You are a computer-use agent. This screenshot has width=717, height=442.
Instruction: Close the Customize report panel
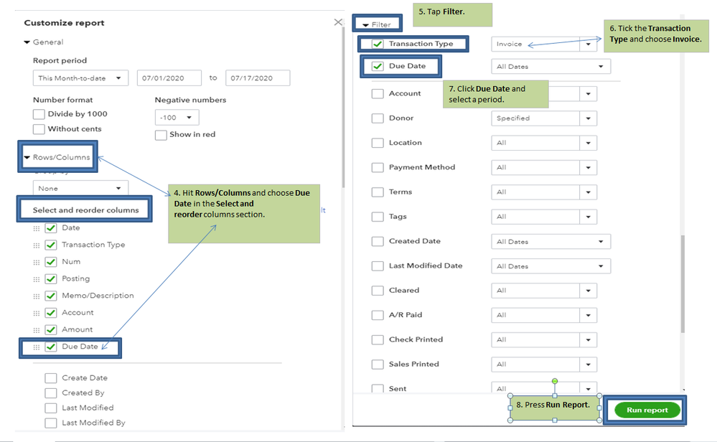338,23
